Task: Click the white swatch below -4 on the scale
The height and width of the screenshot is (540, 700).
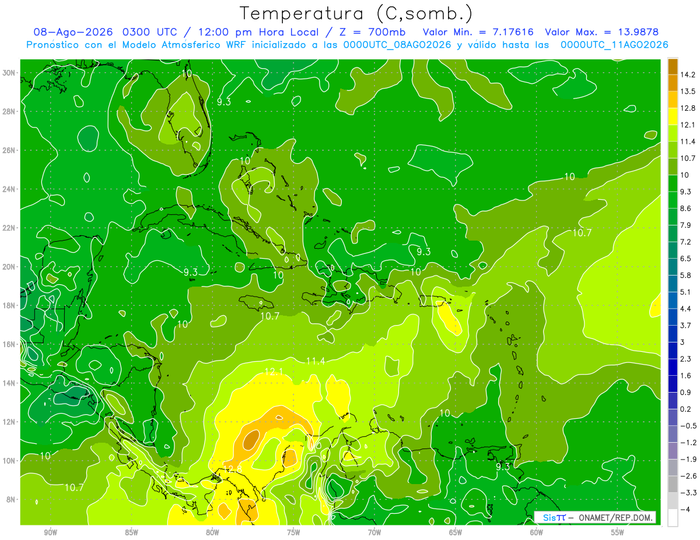Action: (x=673, y=517)
